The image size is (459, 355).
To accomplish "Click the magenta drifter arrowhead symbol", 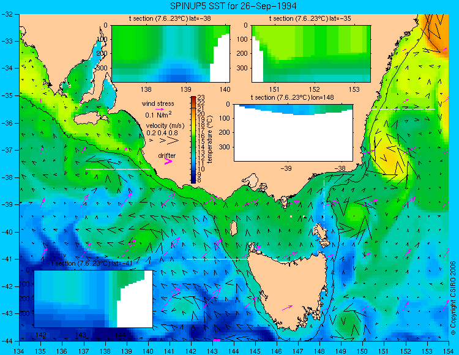I will tap(168, 161).
